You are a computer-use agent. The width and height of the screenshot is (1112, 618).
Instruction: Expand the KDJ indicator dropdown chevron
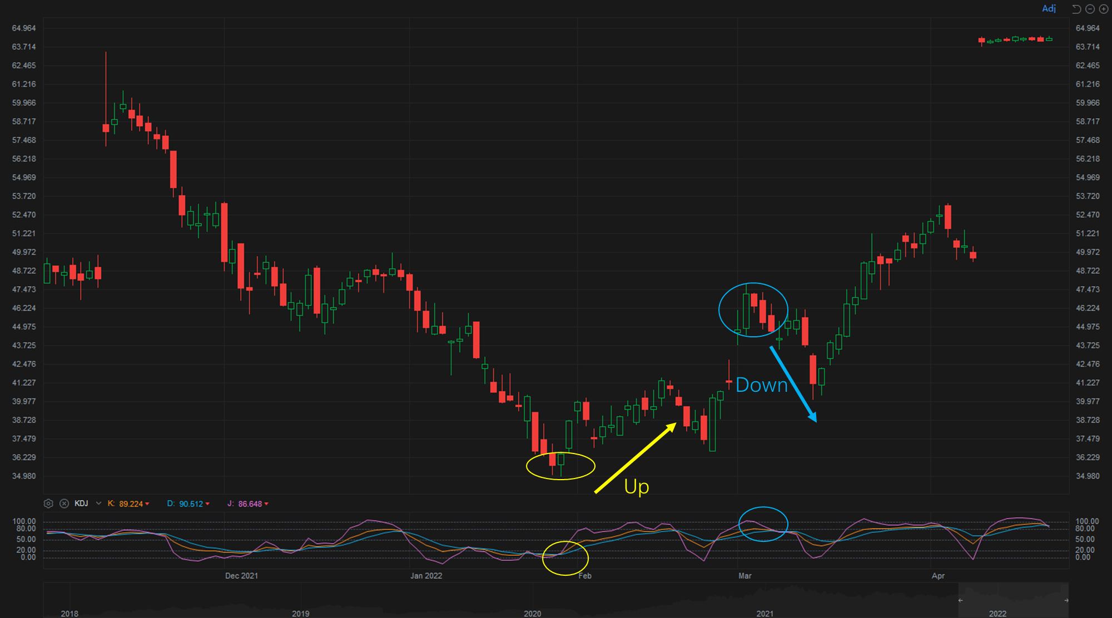tap(98, 504)
